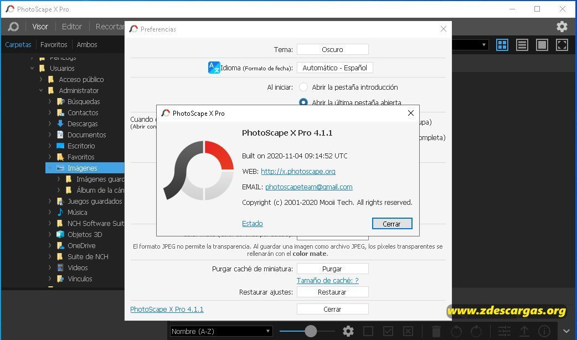
Task: Click the Música note icon
Action: [60, 212]
